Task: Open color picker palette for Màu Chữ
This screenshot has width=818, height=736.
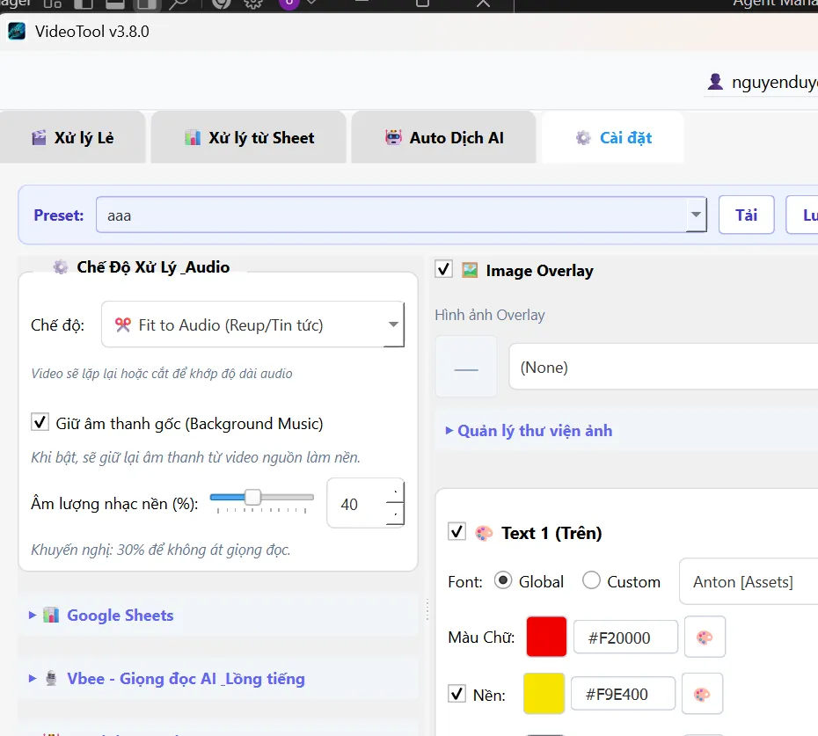Action: pyautogui.click(x=705, y=638)
